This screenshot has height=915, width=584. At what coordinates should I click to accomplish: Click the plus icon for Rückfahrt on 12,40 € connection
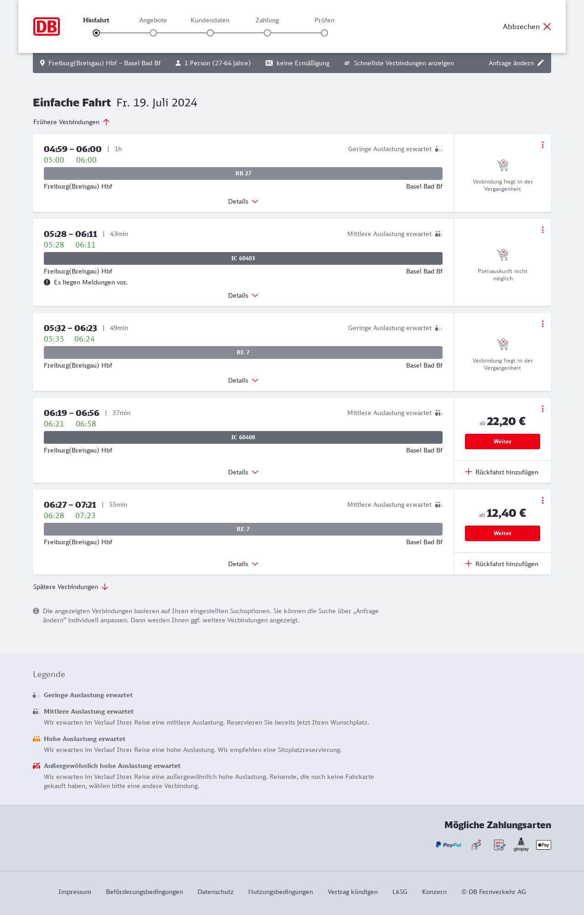click(469, 563)
